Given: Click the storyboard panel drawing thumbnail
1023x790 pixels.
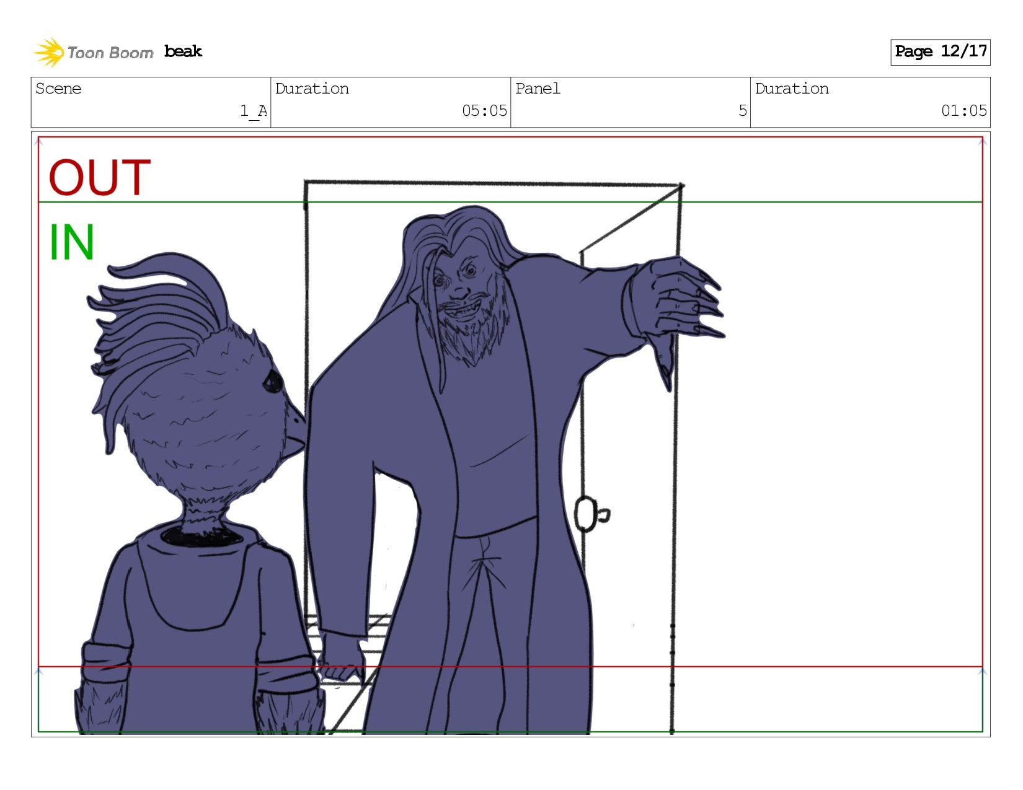Looking at the screenshot, I should [x=510, y=434].
